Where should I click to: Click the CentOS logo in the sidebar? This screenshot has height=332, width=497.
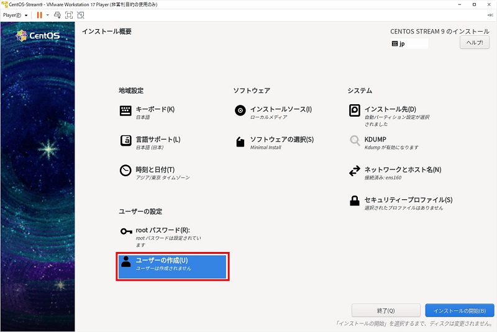coord(38,35)
